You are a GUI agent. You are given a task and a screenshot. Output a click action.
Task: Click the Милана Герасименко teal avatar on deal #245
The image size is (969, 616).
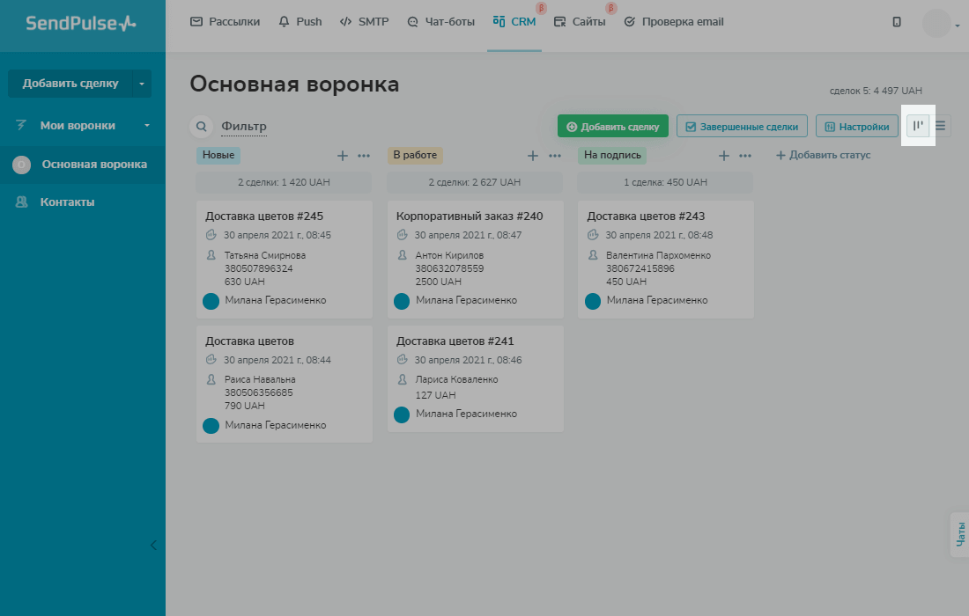(x=211, y=301)
